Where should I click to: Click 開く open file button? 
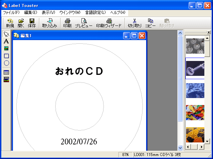pos(21,23)
